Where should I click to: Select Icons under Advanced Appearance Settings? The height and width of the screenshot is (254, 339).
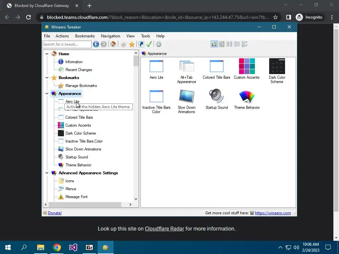point(70,181)
